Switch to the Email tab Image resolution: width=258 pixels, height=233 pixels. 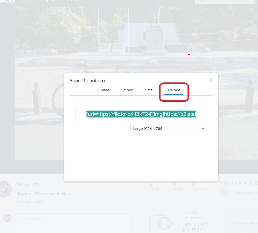coord(150,90)
